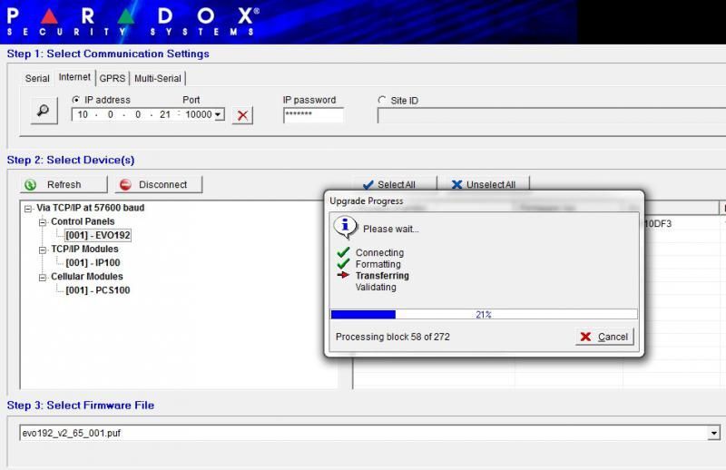
Task: Click the Disconnect button
Action: [x=159, y=184]
